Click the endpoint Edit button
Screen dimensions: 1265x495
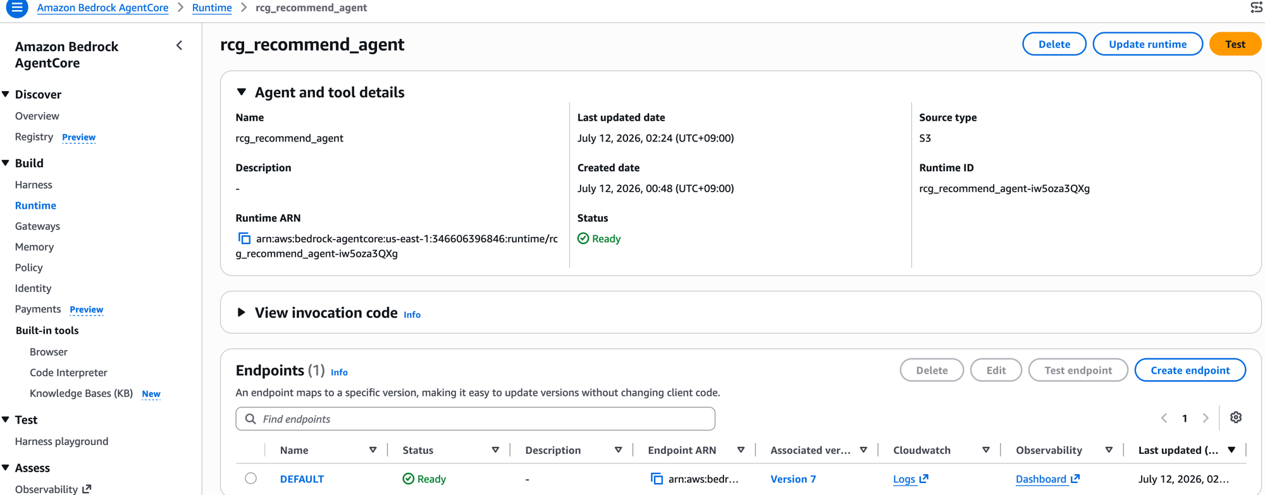[x=996, y=370]
